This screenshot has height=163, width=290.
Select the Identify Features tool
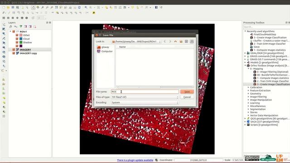coord(86,7)
